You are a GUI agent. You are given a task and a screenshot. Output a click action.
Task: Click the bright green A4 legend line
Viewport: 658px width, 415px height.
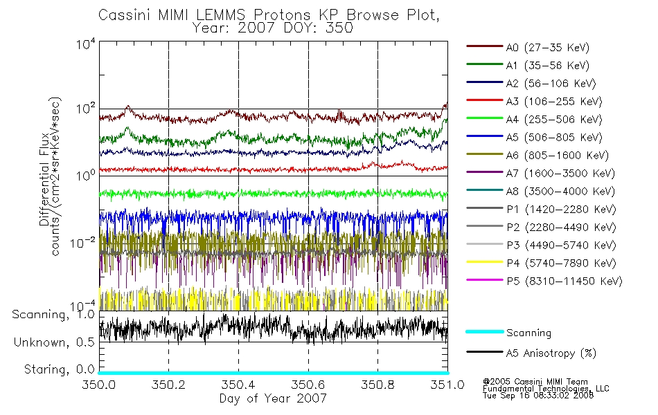[x=484, y=118]
